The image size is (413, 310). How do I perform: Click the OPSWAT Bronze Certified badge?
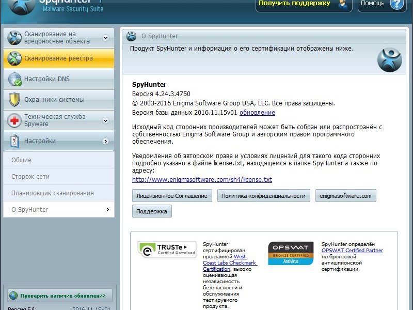(291, 253)
